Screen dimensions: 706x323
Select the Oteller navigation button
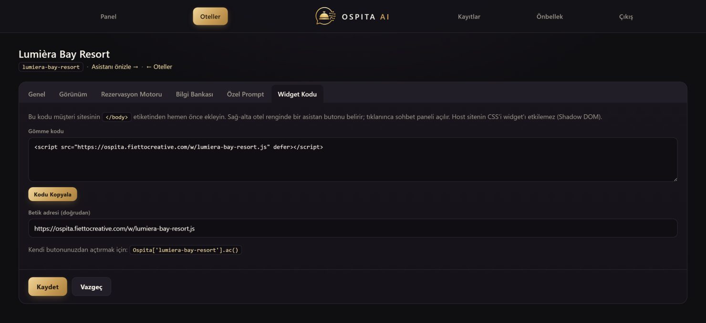point(210,16)
